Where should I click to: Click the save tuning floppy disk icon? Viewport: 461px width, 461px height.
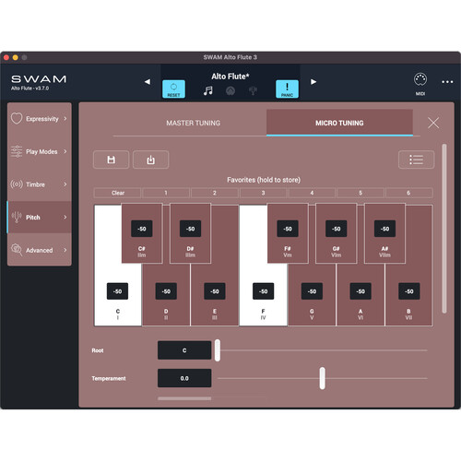point(111,160)
